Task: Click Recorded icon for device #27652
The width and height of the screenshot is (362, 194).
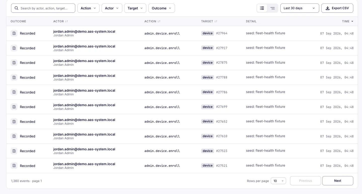Action: click(x=14, y=121)
